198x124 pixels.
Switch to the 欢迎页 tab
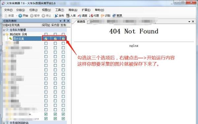(81, 22)
